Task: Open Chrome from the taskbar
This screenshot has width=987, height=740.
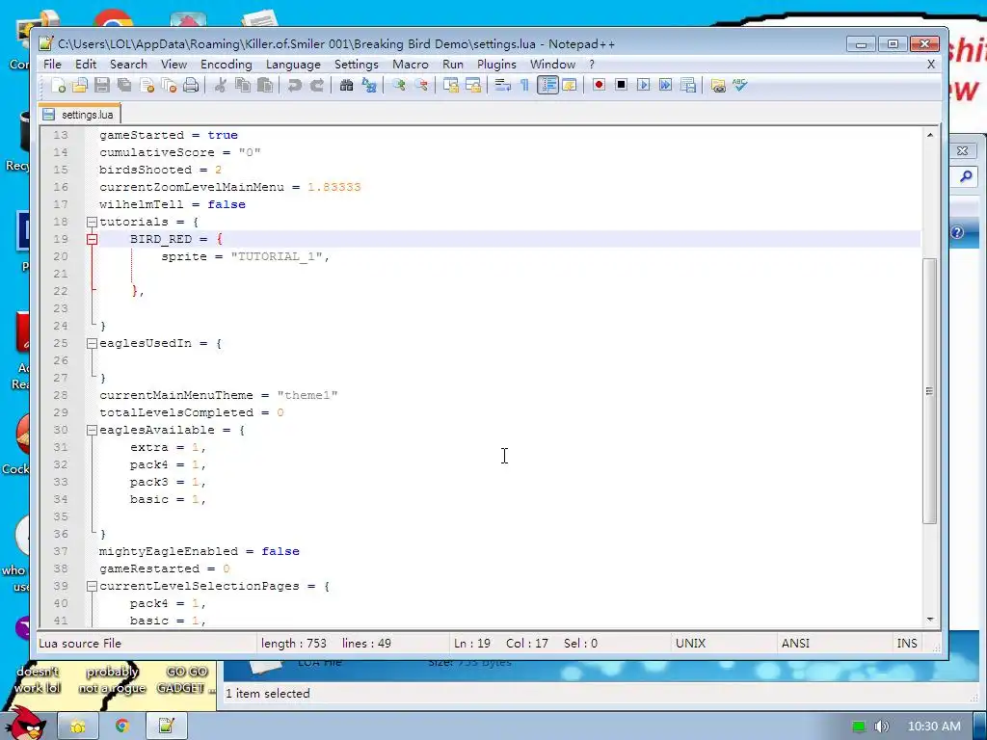Action: click(122, 727)
